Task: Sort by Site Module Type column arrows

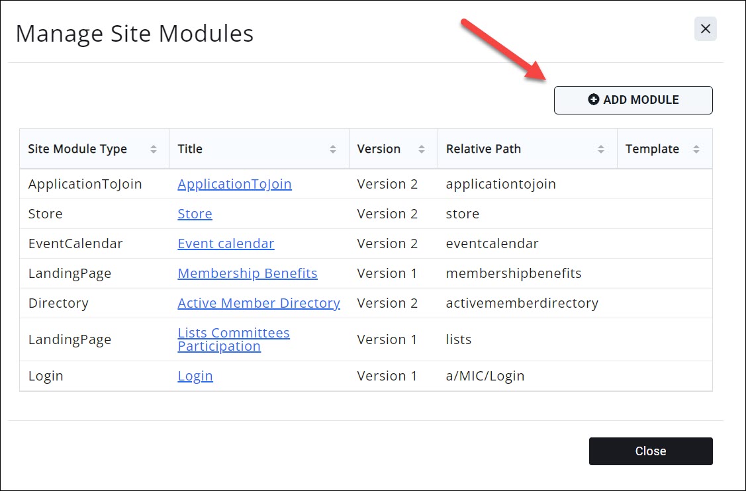Action: click(154, 150)
